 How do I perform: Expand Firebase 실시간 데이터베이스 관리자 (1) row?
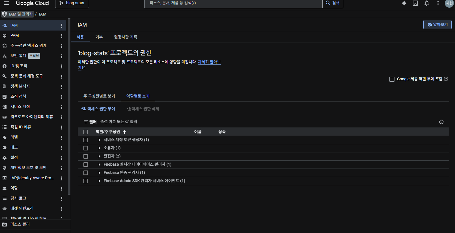pos(99,165)
